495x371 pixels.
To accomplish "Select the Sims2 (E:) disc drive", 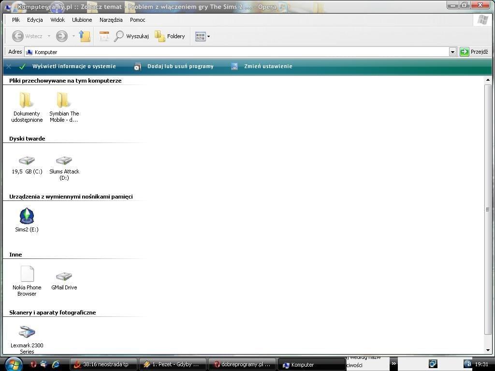I will point(27,220).
